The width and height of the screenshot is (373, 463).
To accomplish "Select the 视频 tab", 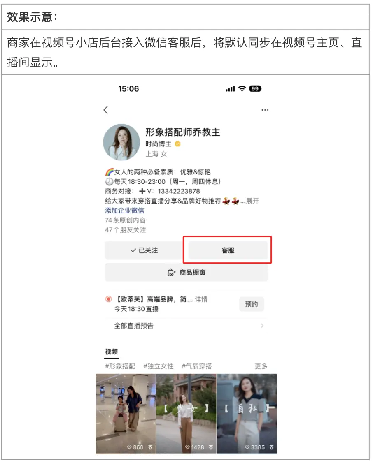I will 112,352.
